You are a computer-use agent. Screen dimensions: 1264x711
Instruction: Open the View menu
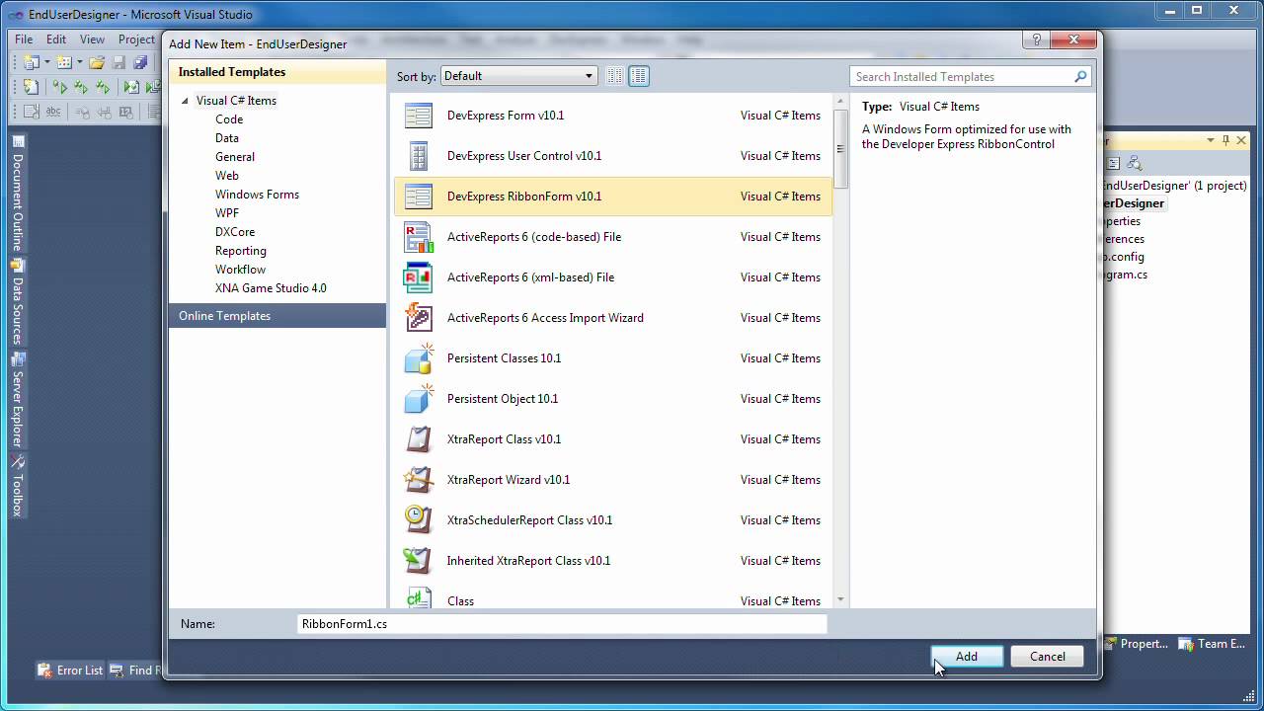click(x=92, y=39)
